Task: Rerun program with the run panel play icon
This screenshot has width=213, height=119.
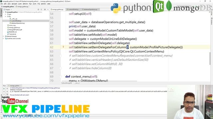Action: 4,89
